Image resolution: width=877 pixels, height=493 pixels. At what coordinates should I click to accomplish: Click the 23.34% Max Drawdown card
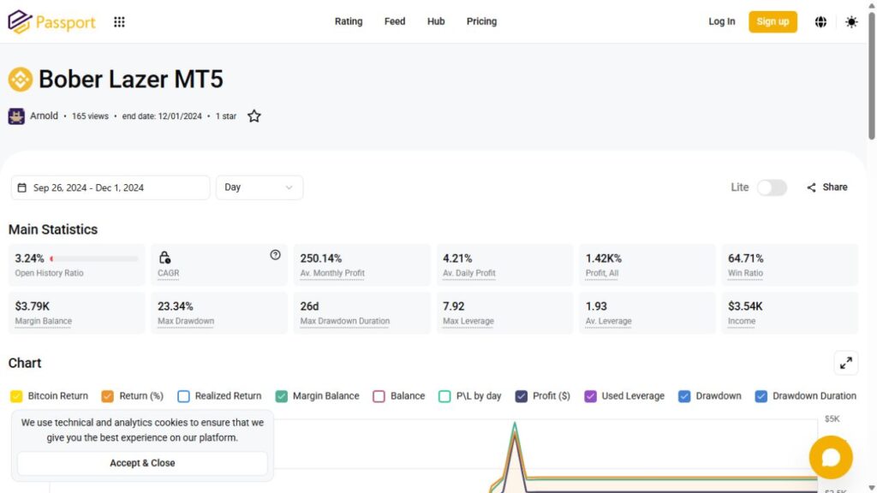pyautogui.click(x=219, y=313)
